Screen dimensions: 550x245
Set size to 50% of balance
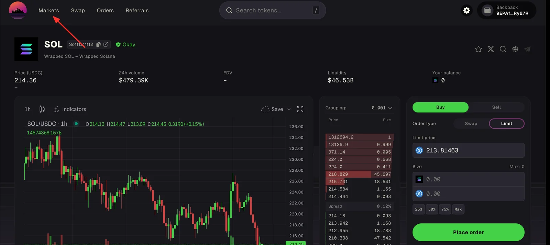(x=432, y=209)
